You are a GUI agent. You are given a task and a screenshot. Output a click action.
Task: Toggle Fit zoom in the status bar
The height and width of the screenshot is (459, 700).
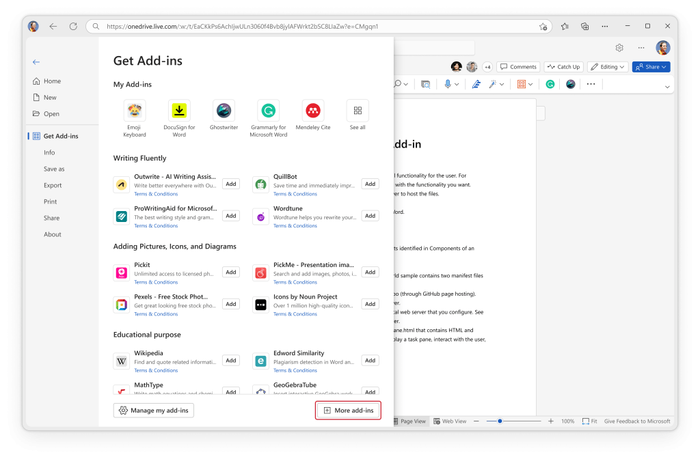[590, 421]
